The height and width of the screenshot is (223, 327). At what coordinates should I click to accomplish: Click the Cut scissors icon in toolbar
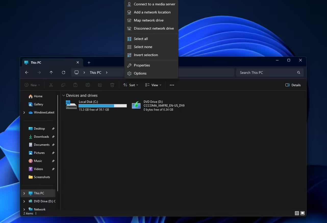click(51, 85)
